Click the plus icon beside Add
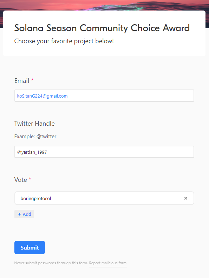The height and width of the screenshot is (278, 209). point(19,214)
